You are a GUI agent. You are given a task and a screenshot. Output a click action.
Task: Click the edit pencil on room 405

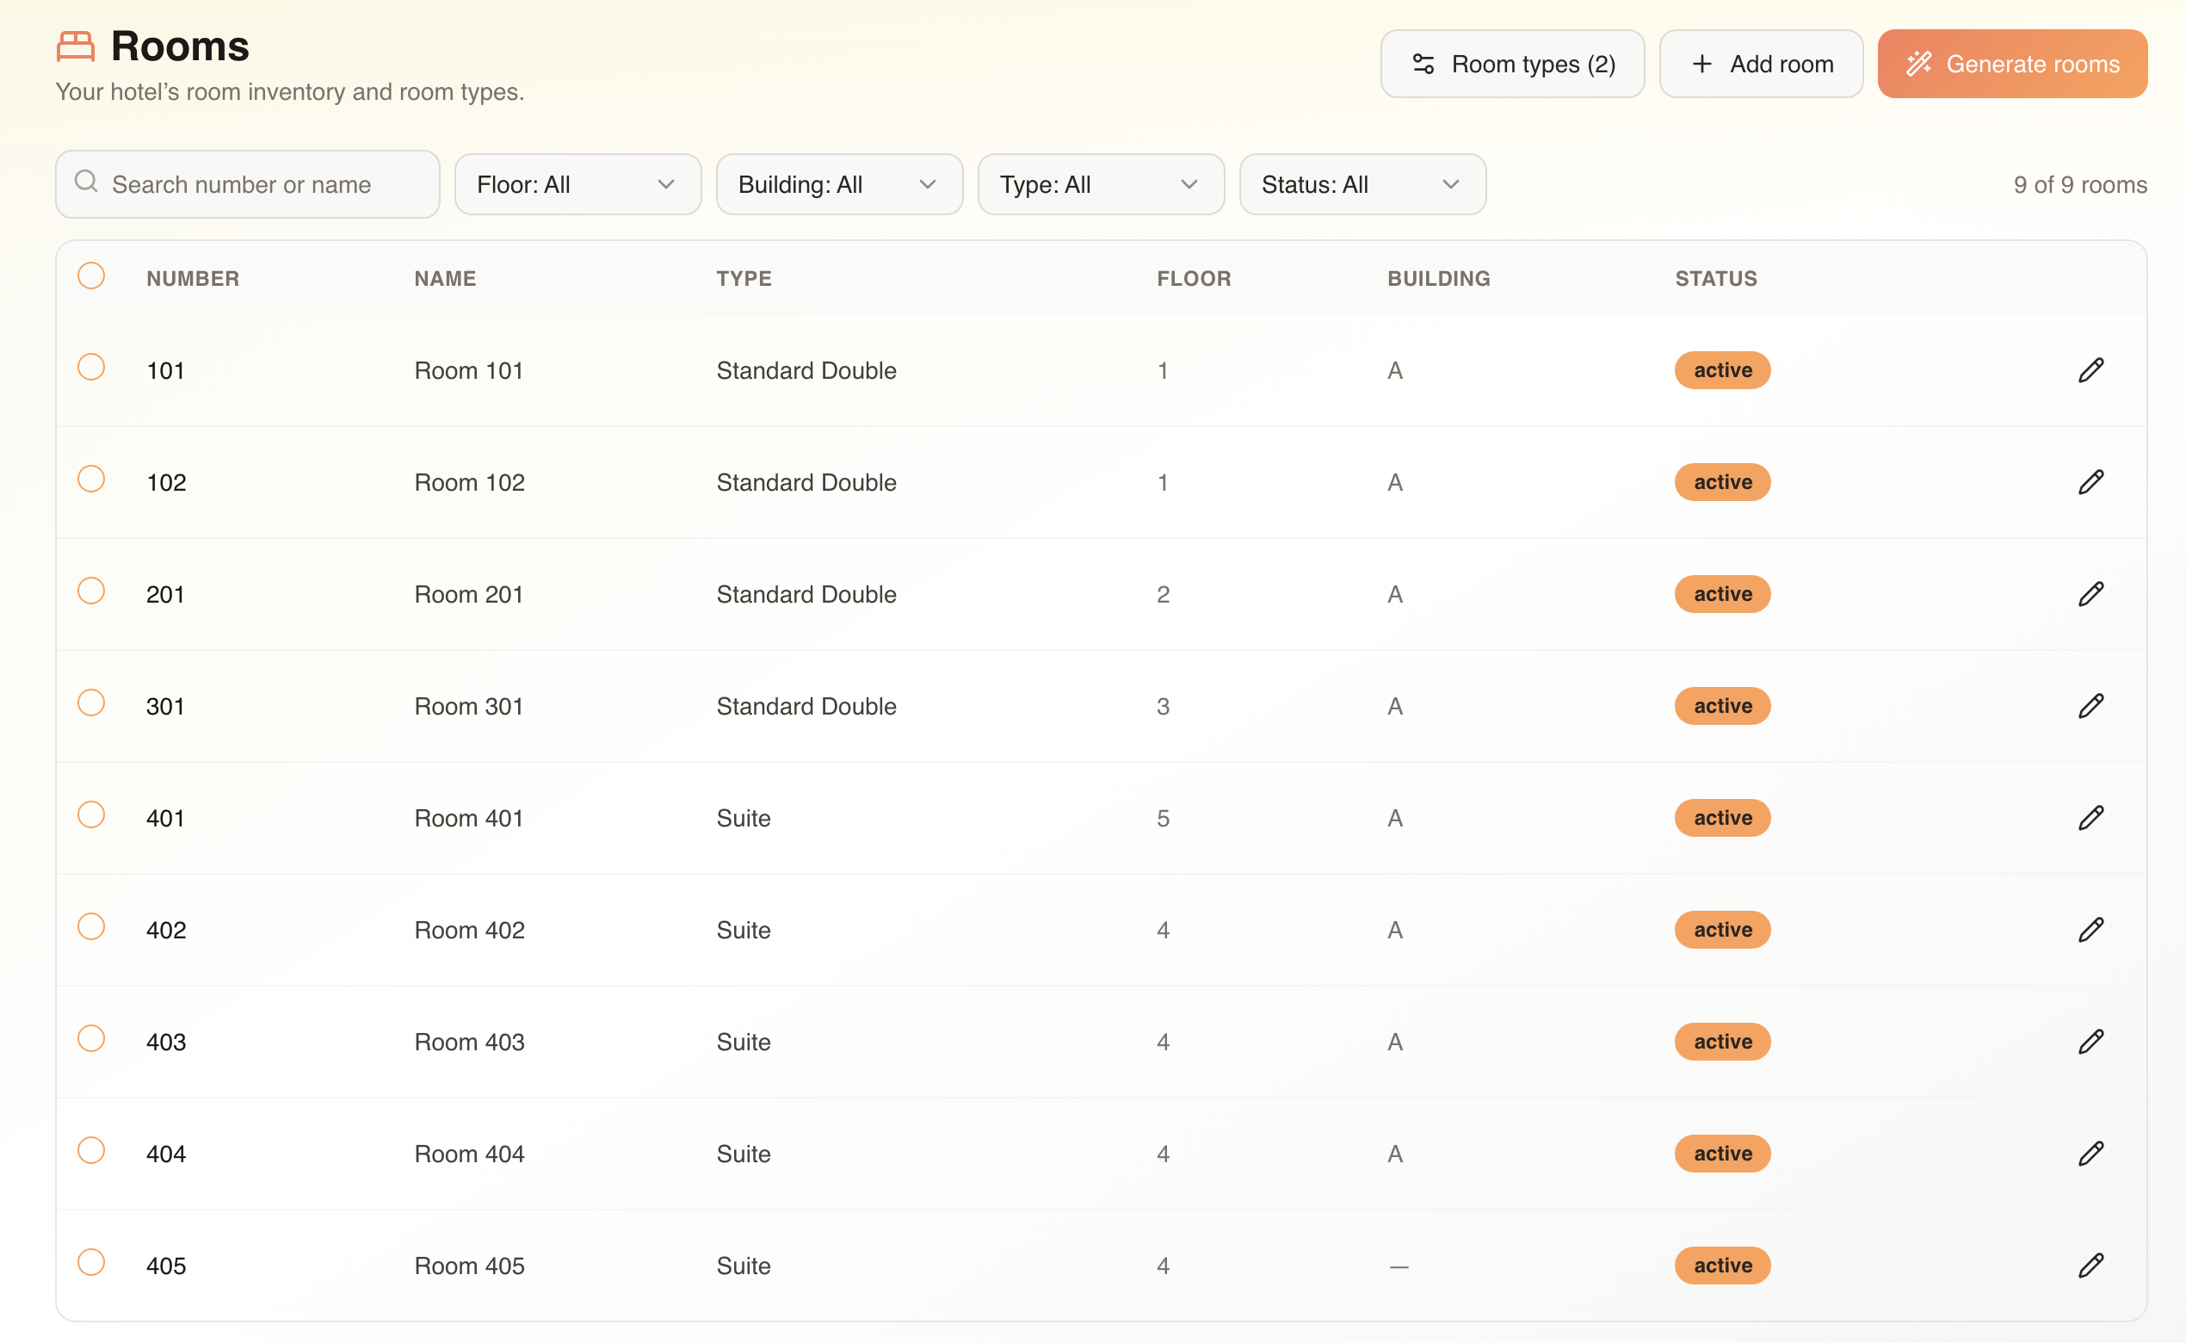(2090, 1266)
